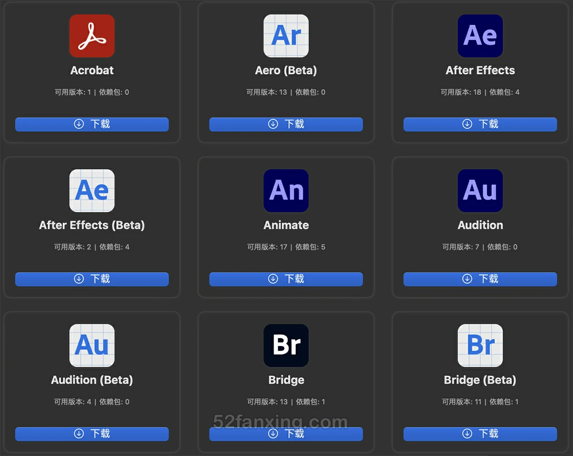Select the After Effects (Beta) title

tap(92, 225)
